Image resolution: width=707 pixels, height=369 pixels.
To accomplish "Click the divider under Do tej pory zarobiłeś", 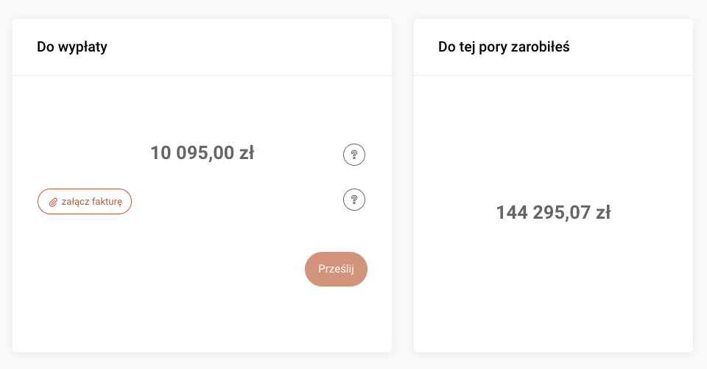I will [553, 75].
